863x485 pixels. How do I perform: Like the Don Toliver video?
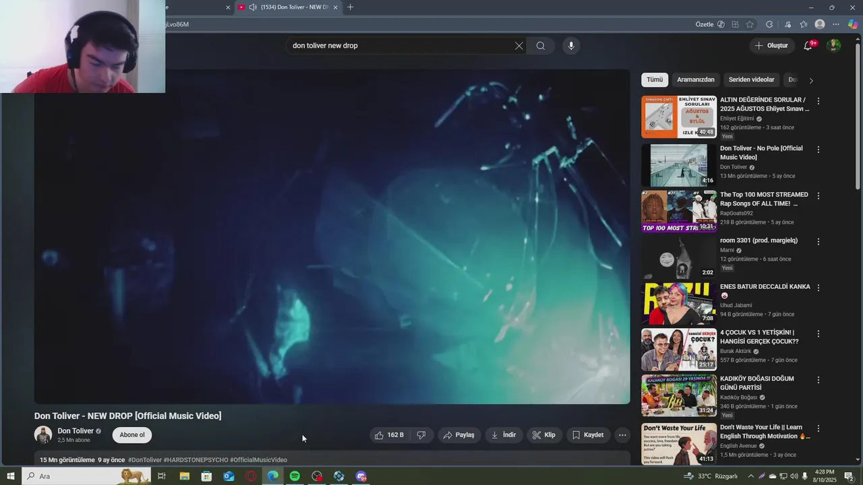tap(390, 435)
